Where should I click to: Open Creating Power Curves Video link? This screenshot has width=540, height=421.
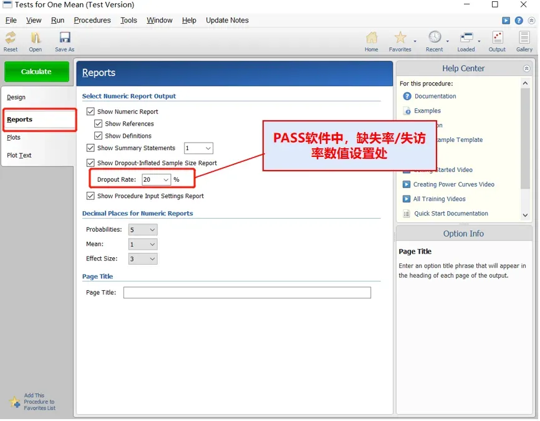[455, 185]
